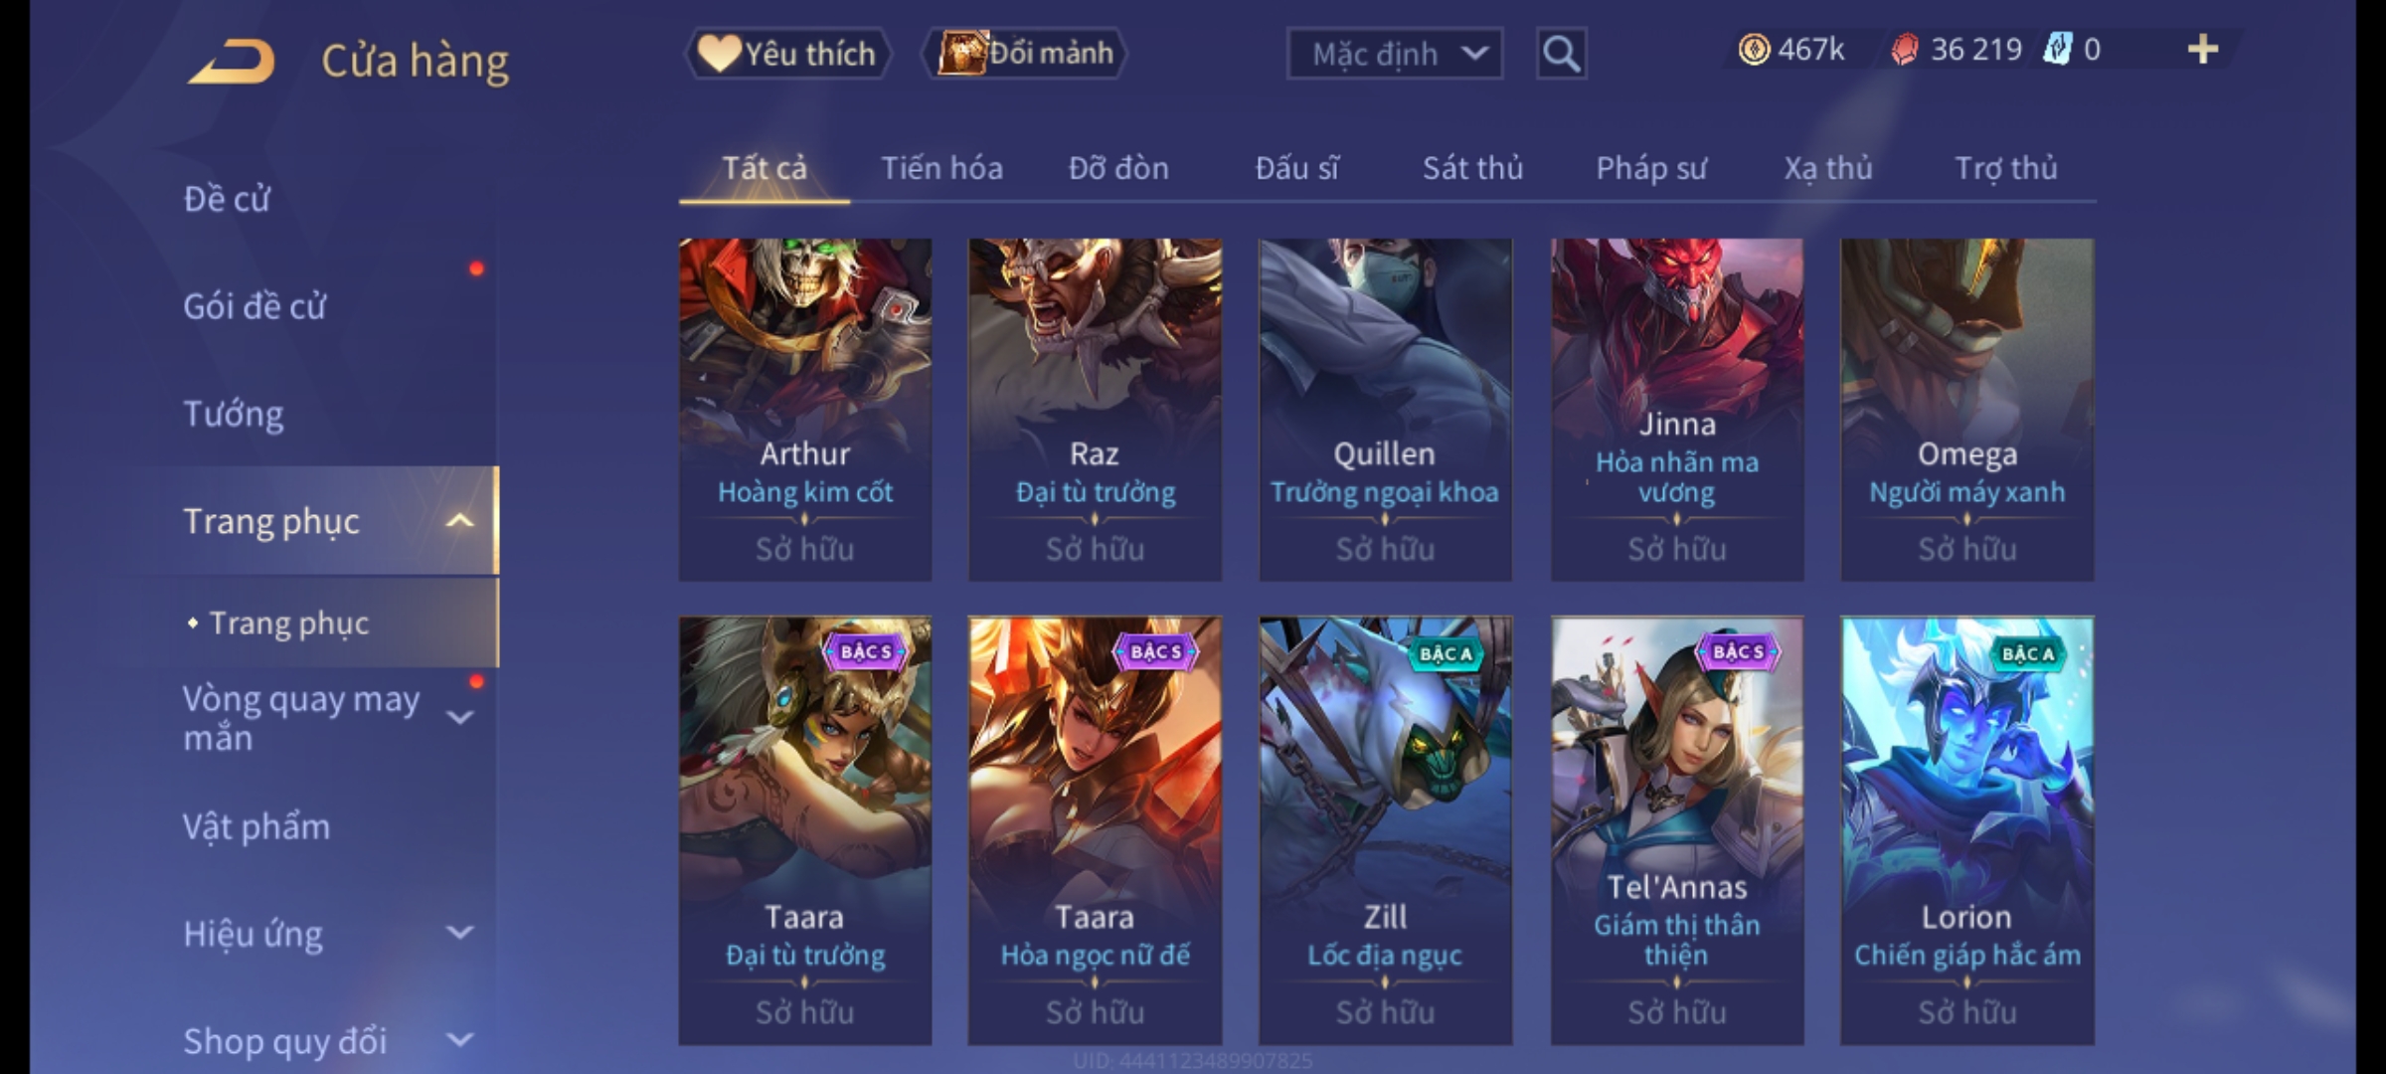Tap the plus icon to add currency
The width and height of the screenshot is (2386, 1074).
(2203, 49)
